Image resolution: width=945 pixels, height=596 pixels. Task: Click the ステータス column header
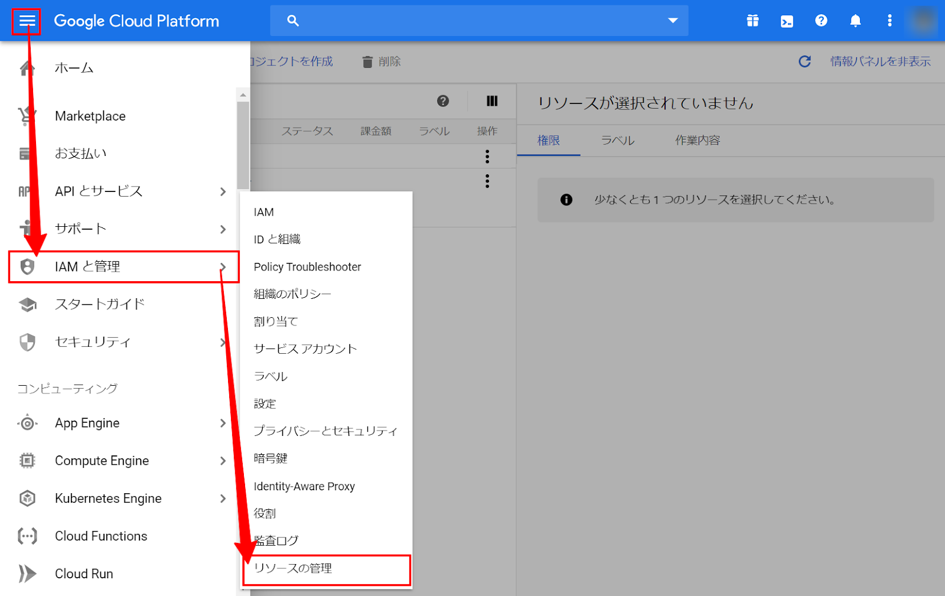pyautogui.click(x=307, y=131)
